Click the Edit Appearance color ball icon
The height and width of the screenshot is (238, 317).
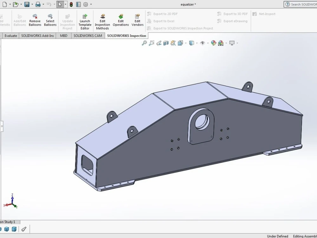tap(213, 43)
